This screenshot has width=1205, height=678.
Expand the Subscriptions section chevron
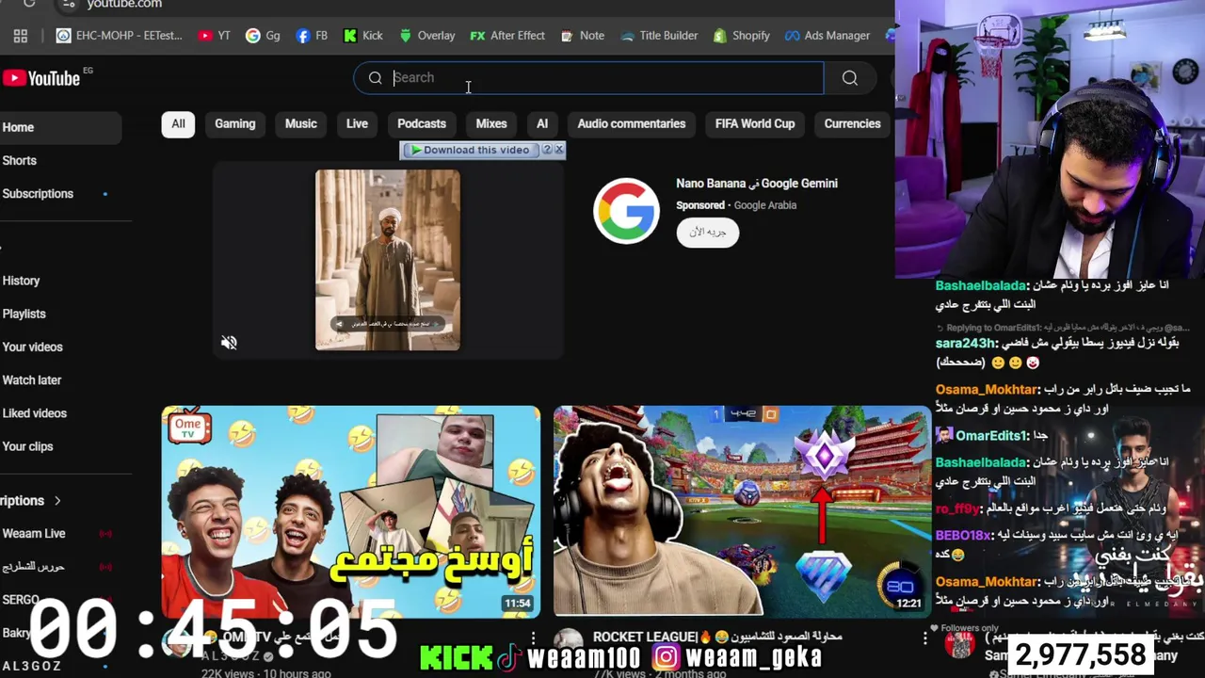57,501
